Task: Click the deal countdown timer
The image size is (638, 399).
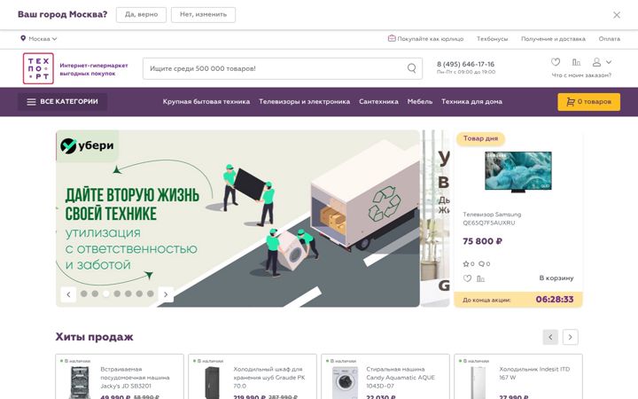Action: click(x=555, y=300)
